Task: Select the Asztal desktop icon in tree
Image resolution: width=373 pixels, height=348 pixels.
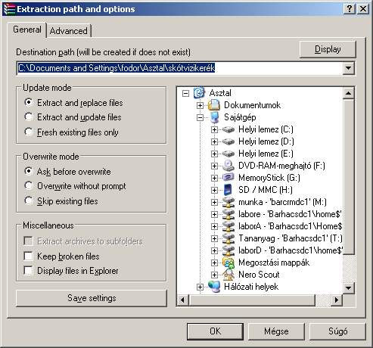Action: click(199, 93)
